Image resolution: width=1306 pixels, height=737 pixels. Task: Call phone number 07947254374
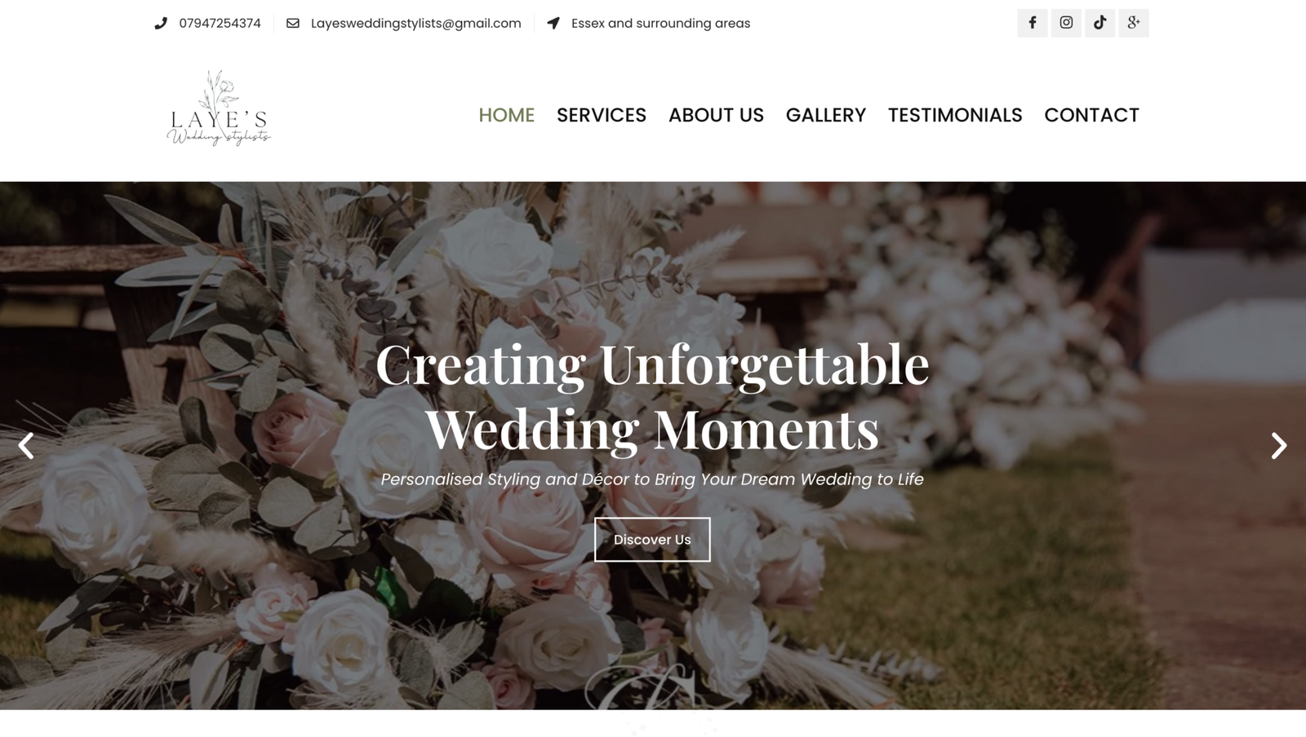tap(220, 24)
